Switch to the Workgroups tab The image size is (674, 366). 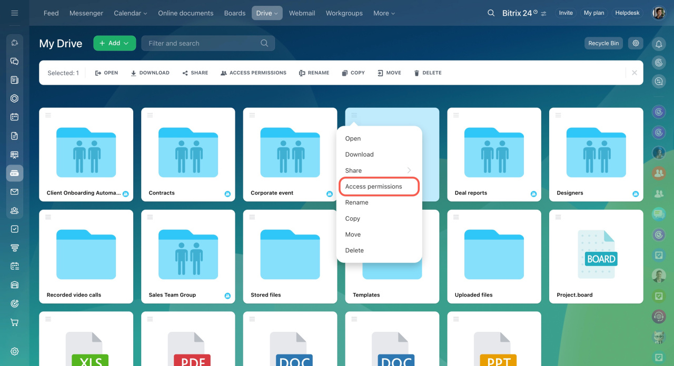coord(344,13)
